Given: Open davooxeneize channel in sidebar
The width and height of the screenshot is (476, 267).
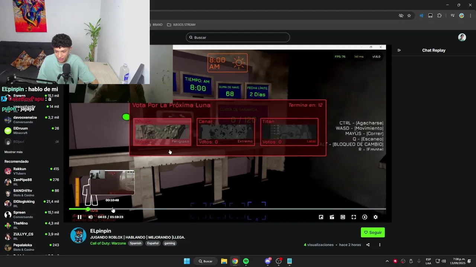Looking at the screenshot, I should point(32,119).
